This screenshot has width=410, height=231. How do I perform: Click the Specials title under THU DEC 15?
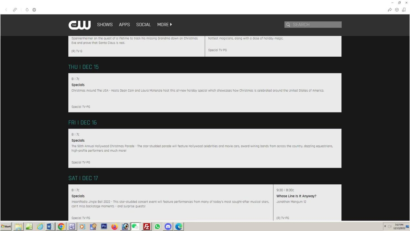click(x=78, y=85)
